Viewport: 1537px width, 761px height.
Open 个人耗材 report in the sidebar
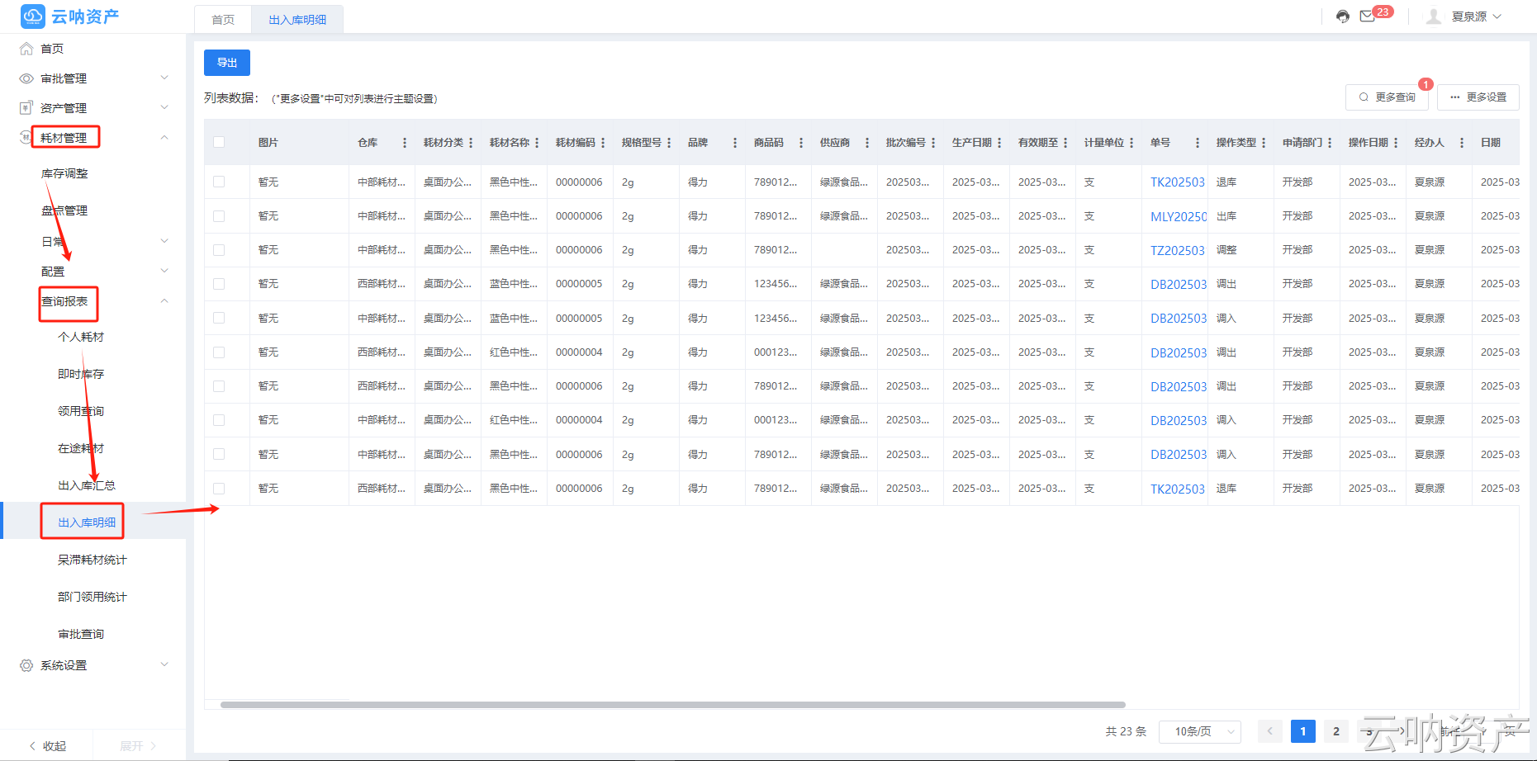pyautogui.click(x=81, y=337)
